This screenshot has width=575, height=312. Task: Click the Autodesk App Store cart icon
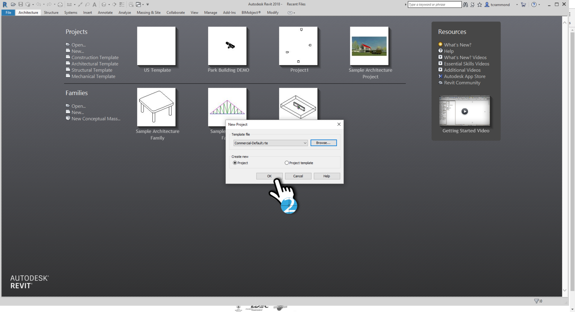click(523, 4)
